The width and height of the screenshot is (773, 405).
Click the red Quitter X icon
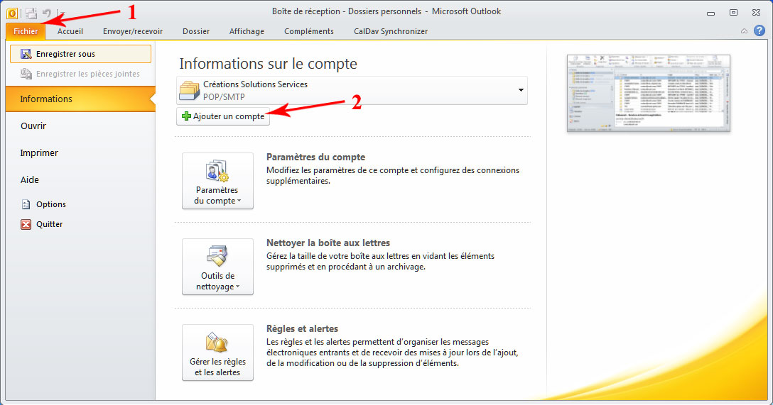[26, 224]
